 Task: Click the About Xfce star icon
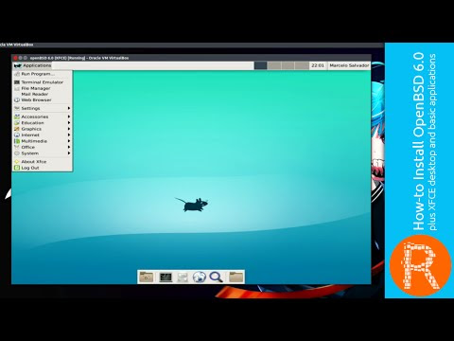[17, 162]
